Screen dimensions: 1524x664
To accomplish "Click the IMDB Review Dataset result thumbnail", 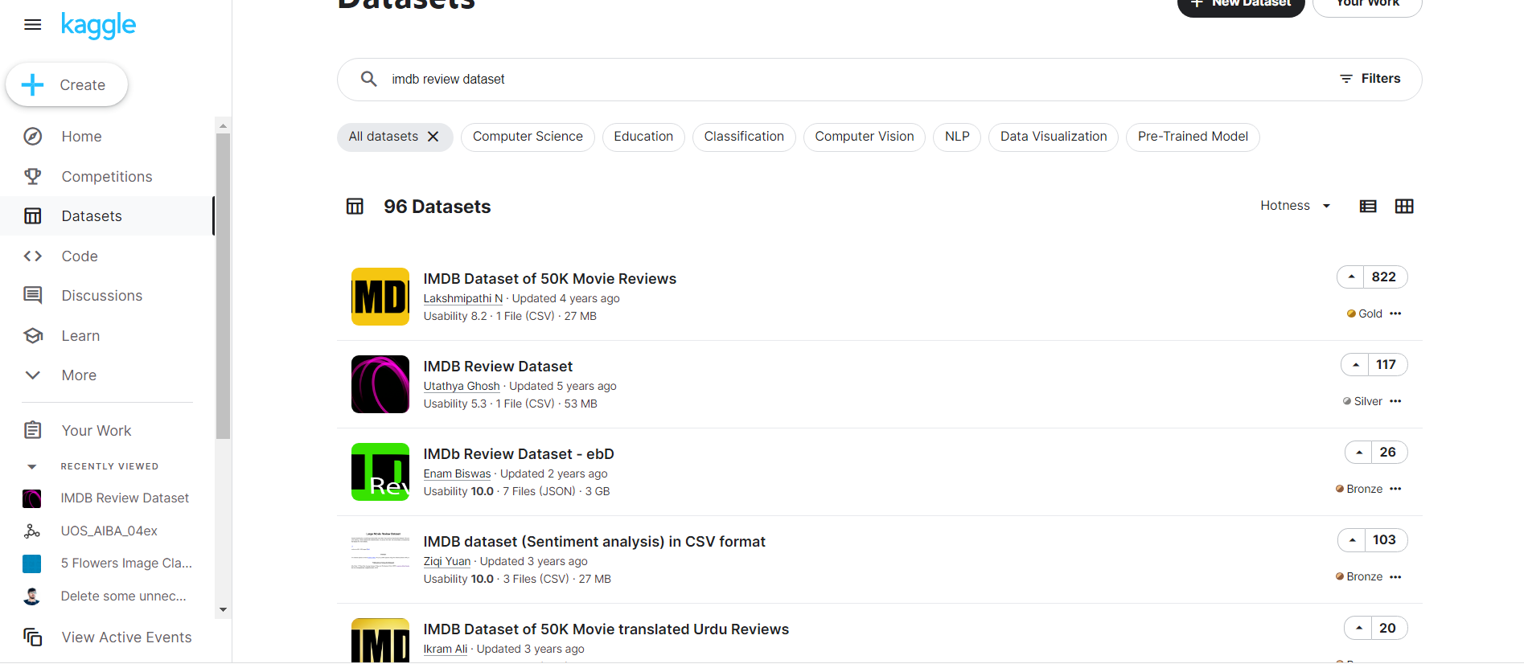I will click(380, 384).
